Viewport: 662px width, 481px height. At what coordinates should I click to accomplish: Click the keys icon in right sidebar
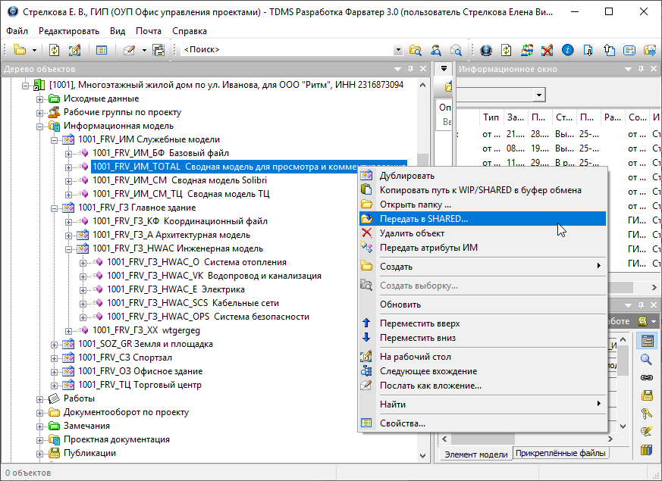647,414
